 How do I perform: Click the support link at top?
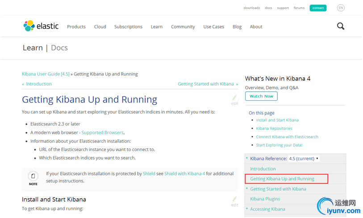pos(283,8)
